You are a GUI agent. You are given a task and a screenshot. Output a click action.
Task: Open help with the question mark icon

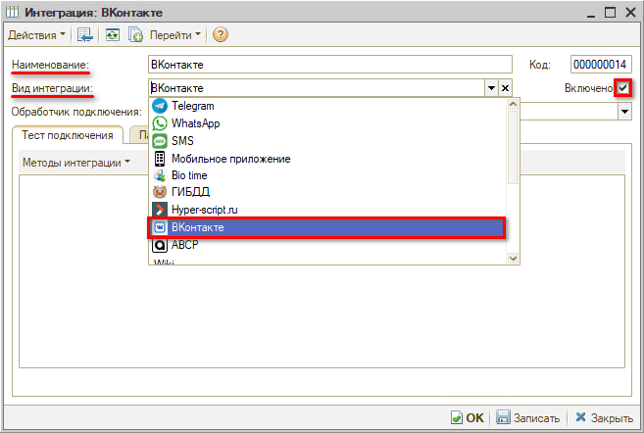pos(221,35)
